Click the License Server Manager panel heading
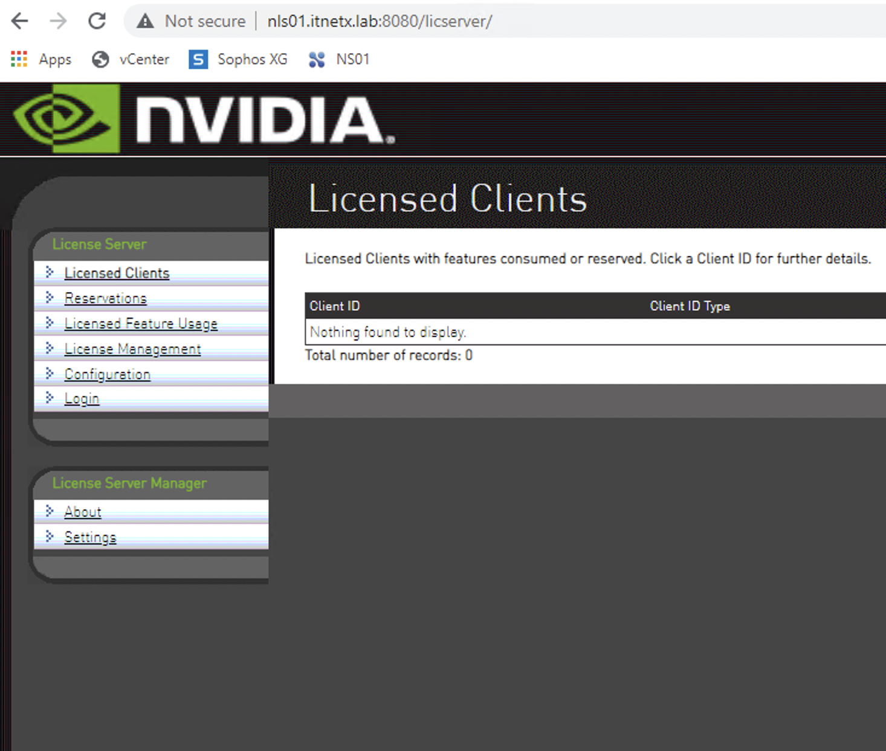This screenshot has width=886, height=751. coord(129,483)
